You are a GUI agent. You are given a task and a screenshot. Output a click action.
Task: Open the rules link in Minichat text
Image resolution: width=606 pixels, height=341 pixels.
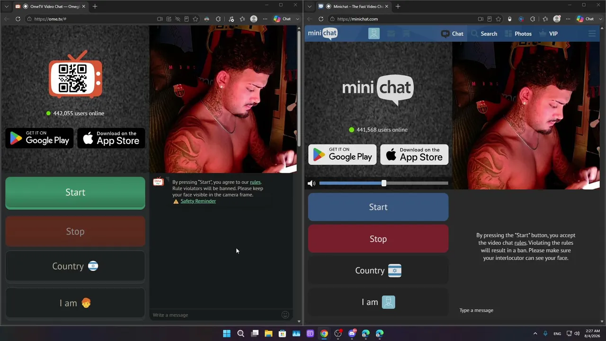pos(520,243)
